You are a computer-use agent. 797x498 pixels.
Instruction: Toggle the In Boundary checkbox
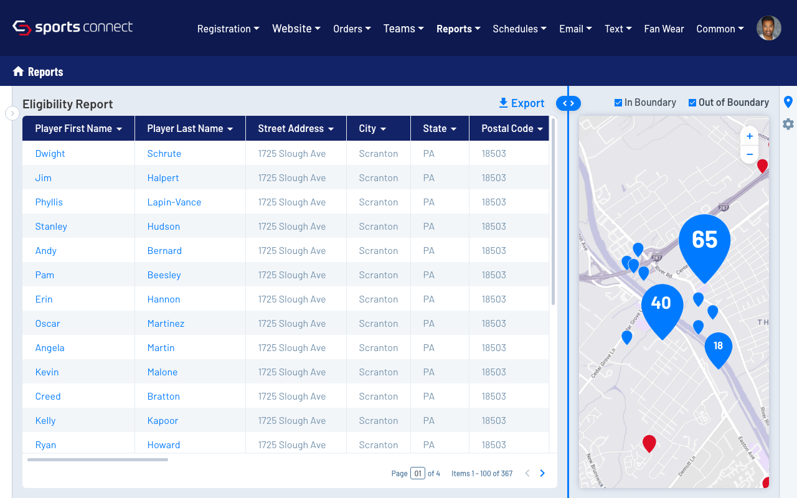618,103
